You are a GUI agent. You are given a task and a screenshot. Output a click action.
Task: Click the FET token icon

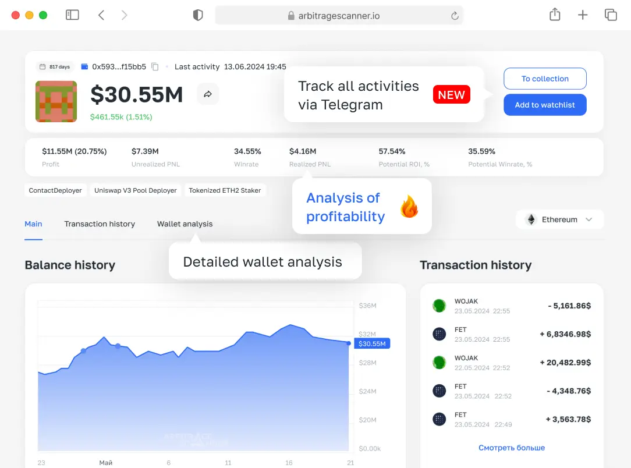[439, 334]
